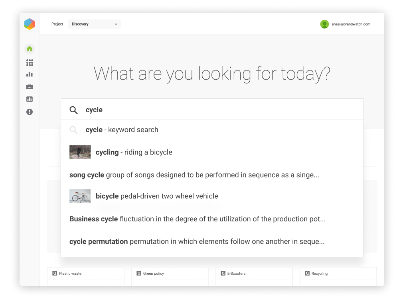Select 'cycle - keyword search' suggestion

pyautogui.click(x=122, y=130)
